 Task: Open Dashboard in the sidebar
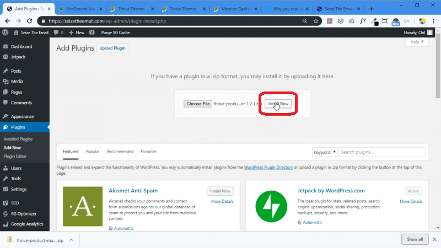[x=21, y=47]
